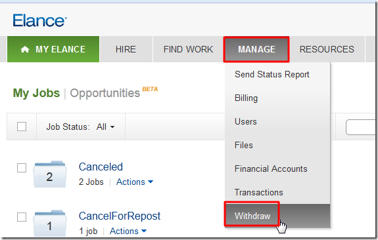Choose Send Status Report from Manage menu
Viewport: 378px width, 240px height.
pos(277,75)
